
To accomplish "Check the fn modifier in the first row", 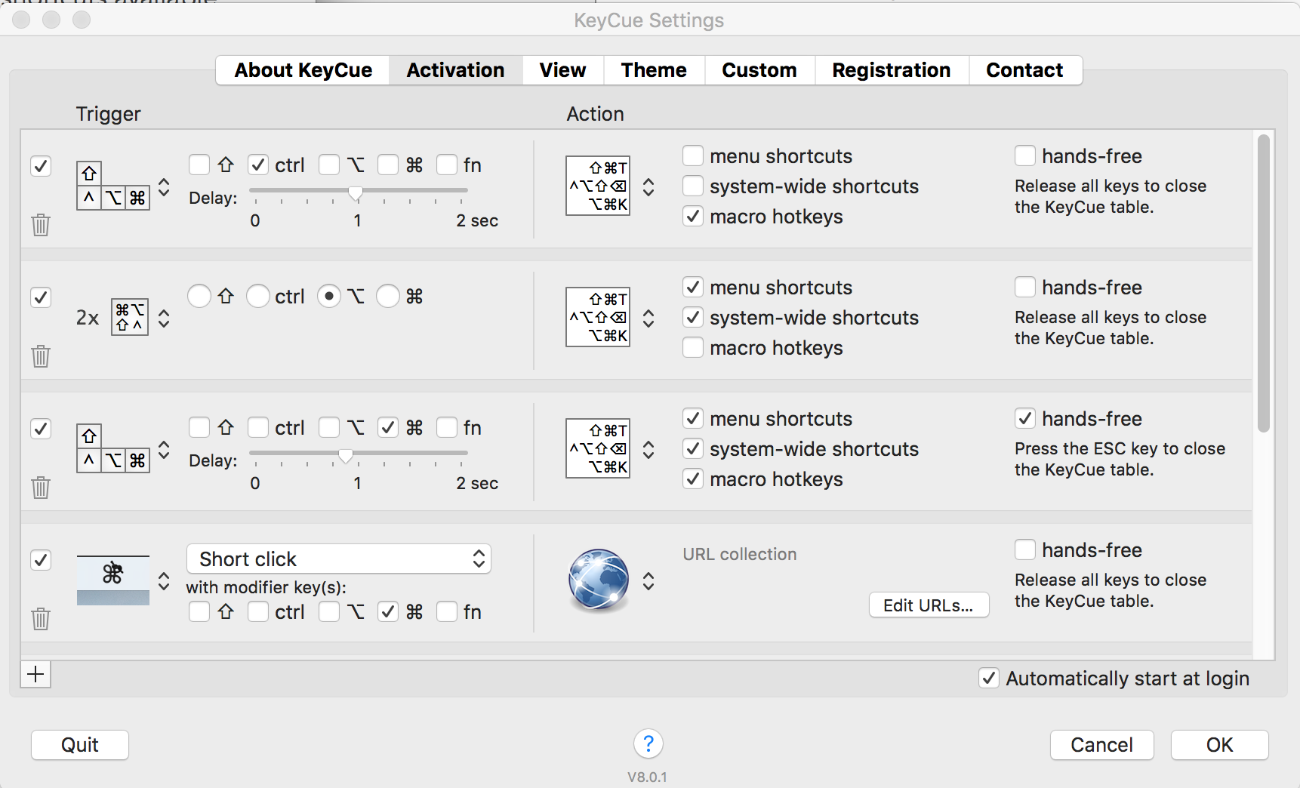I will [447, 165].
